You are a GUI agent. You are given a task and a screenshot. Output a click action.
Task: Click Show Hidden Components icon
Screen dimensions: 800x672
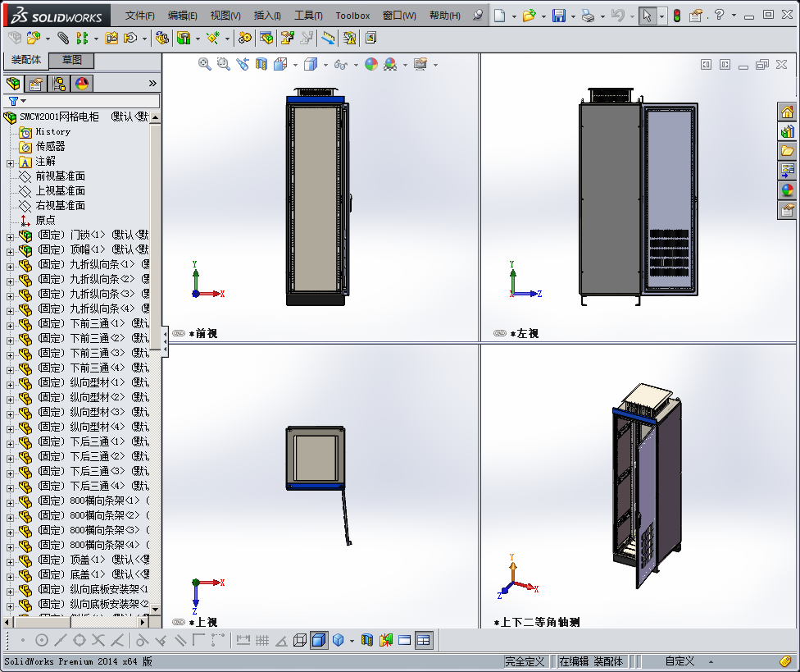coord(162,38)
